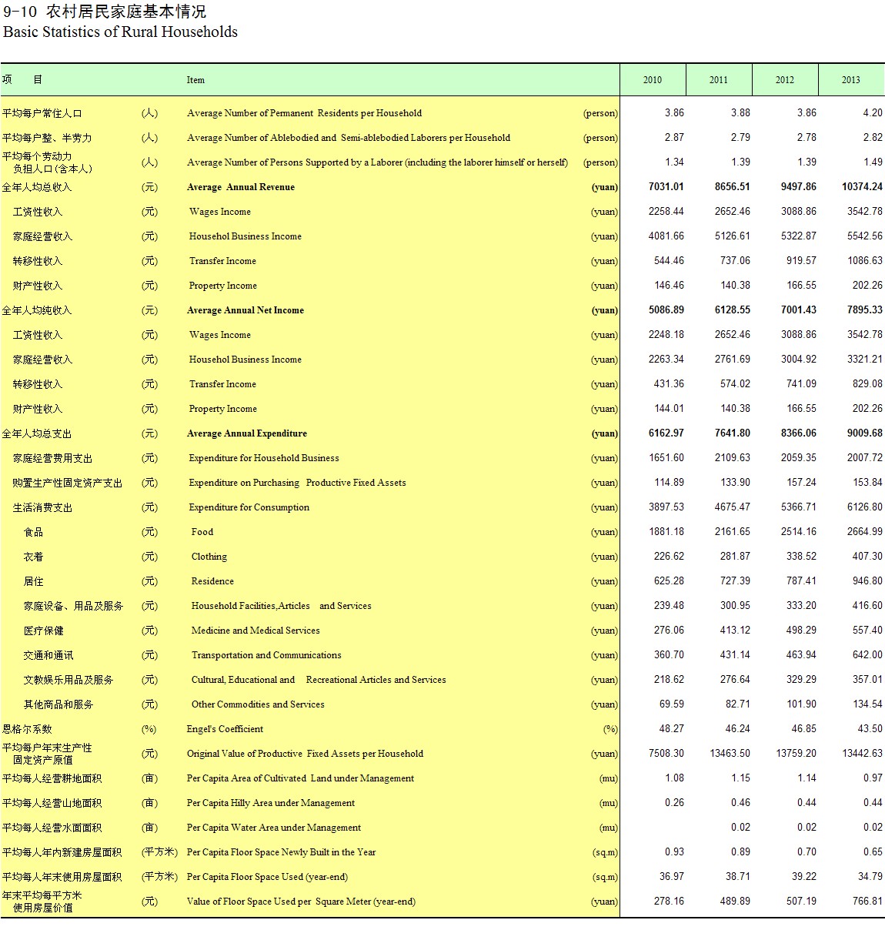The image size is (885, 930).
Task: Click the Chinese label '食品'
Action: click(34, 532)
